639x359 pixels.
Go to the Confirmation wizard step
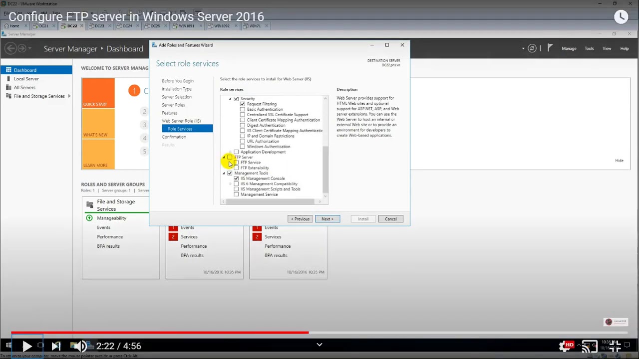174,137
